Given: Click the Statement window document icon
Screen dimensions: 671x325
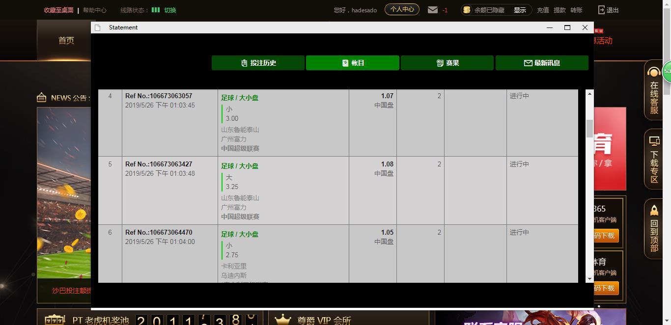Looking at the screenshot, I should click(97, 27).
